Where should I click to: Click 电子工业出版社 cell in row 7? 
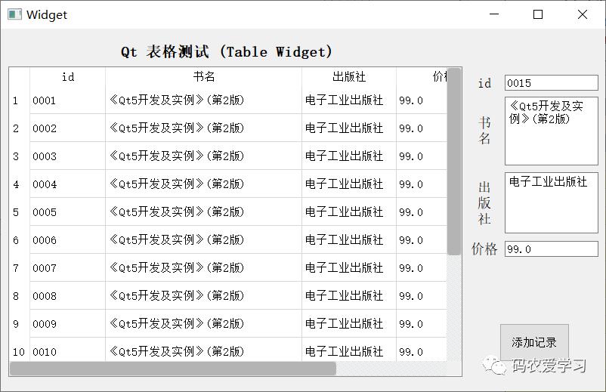(349, 267)
